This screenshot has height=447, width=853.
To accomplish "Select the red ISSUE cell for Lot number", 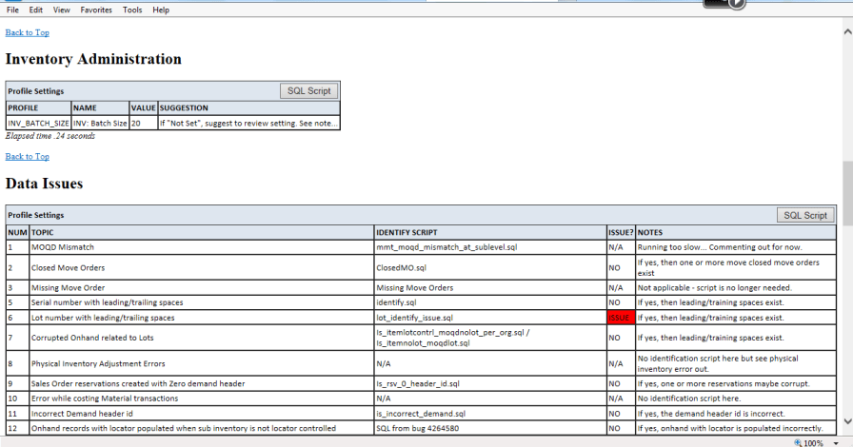I will tap(621, 318).
